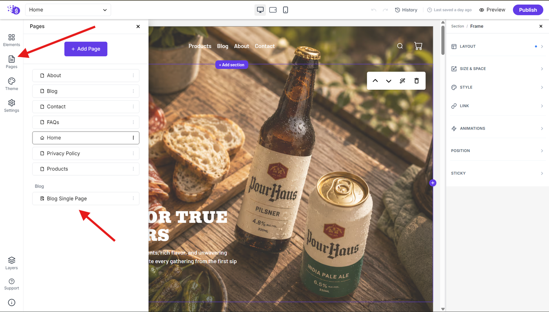Screen dimensions: 549x312
Task: Delete section using the trash icon
Action: pyautogui.click(x=416, y=81)
